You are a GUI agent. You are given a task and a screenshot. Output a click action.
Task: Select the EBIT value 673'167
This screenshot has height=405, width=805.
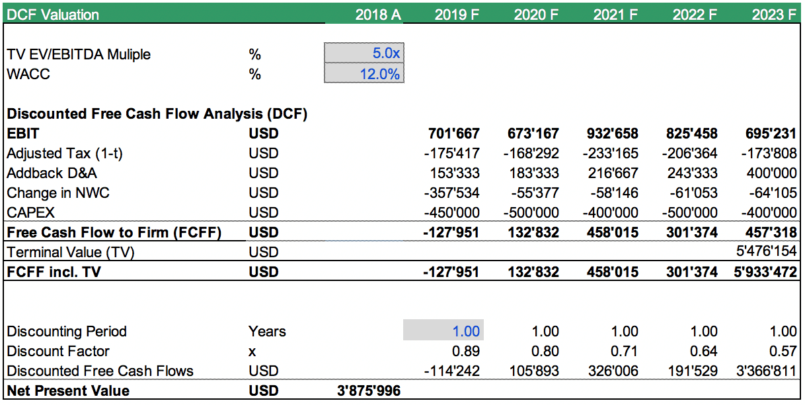coord(535,133)
